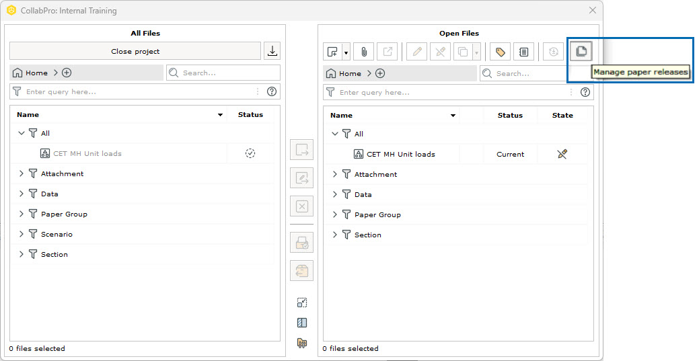Click the download icon beside Close project

(x=272, y=51)
